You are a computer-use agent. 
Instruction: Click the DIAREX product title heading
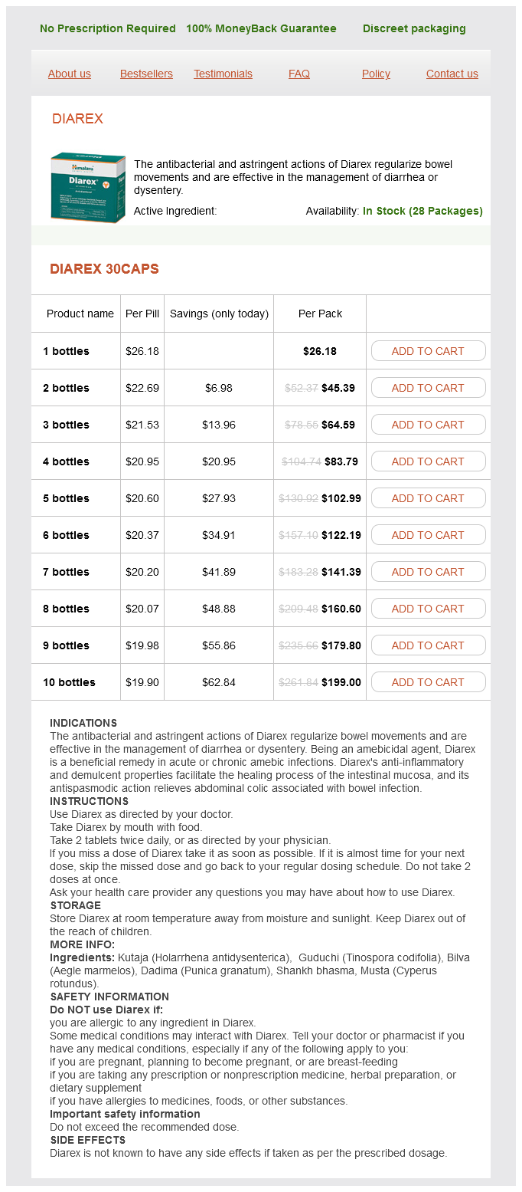pos(77,119)
